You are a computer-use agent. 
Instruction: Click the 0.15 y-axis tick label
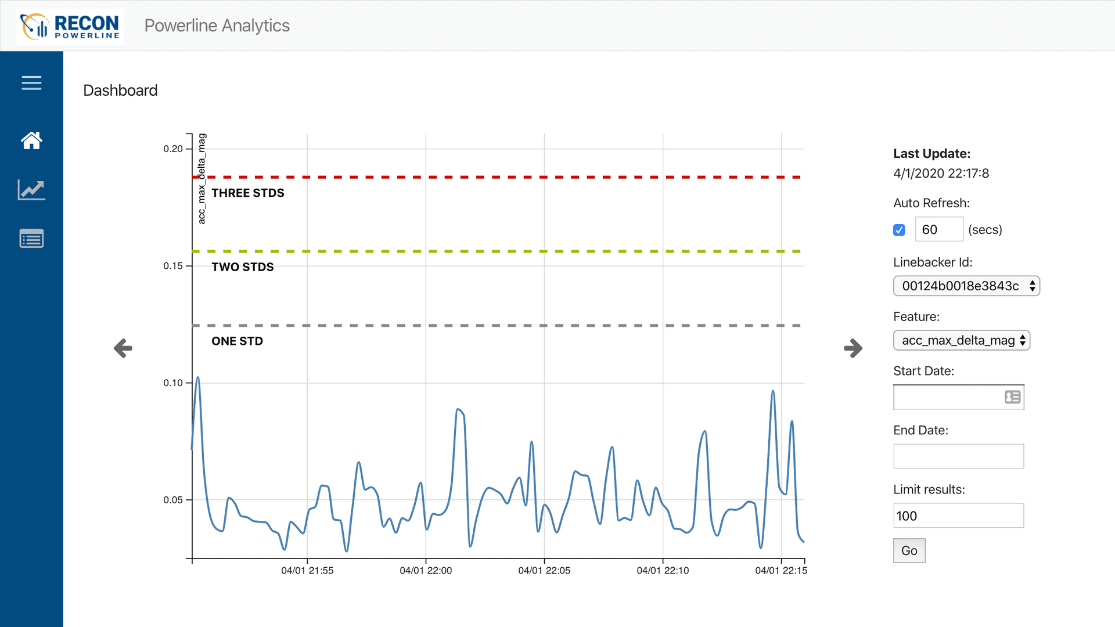coord(173,266)
